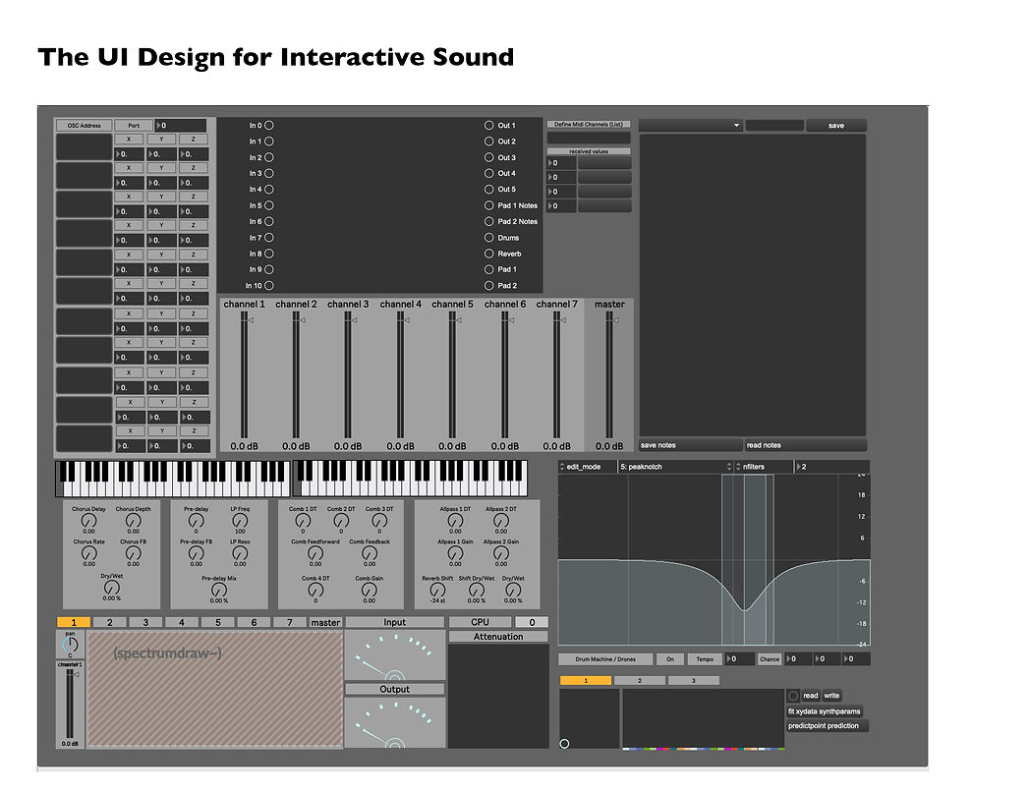Adjust the Chorus Rate knob
The image size is (1029, 795).
pyautogui.click(x=88, y=553)
